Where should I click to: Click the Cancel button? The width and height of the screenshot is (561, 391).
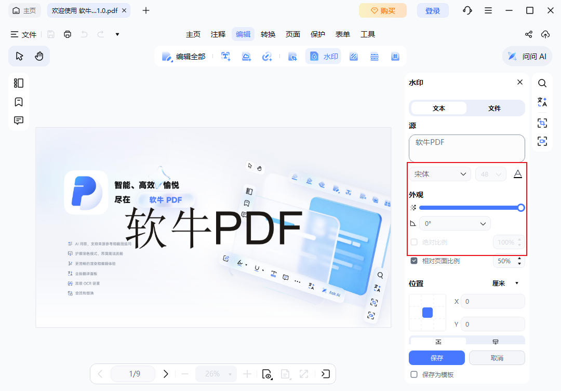497,358
